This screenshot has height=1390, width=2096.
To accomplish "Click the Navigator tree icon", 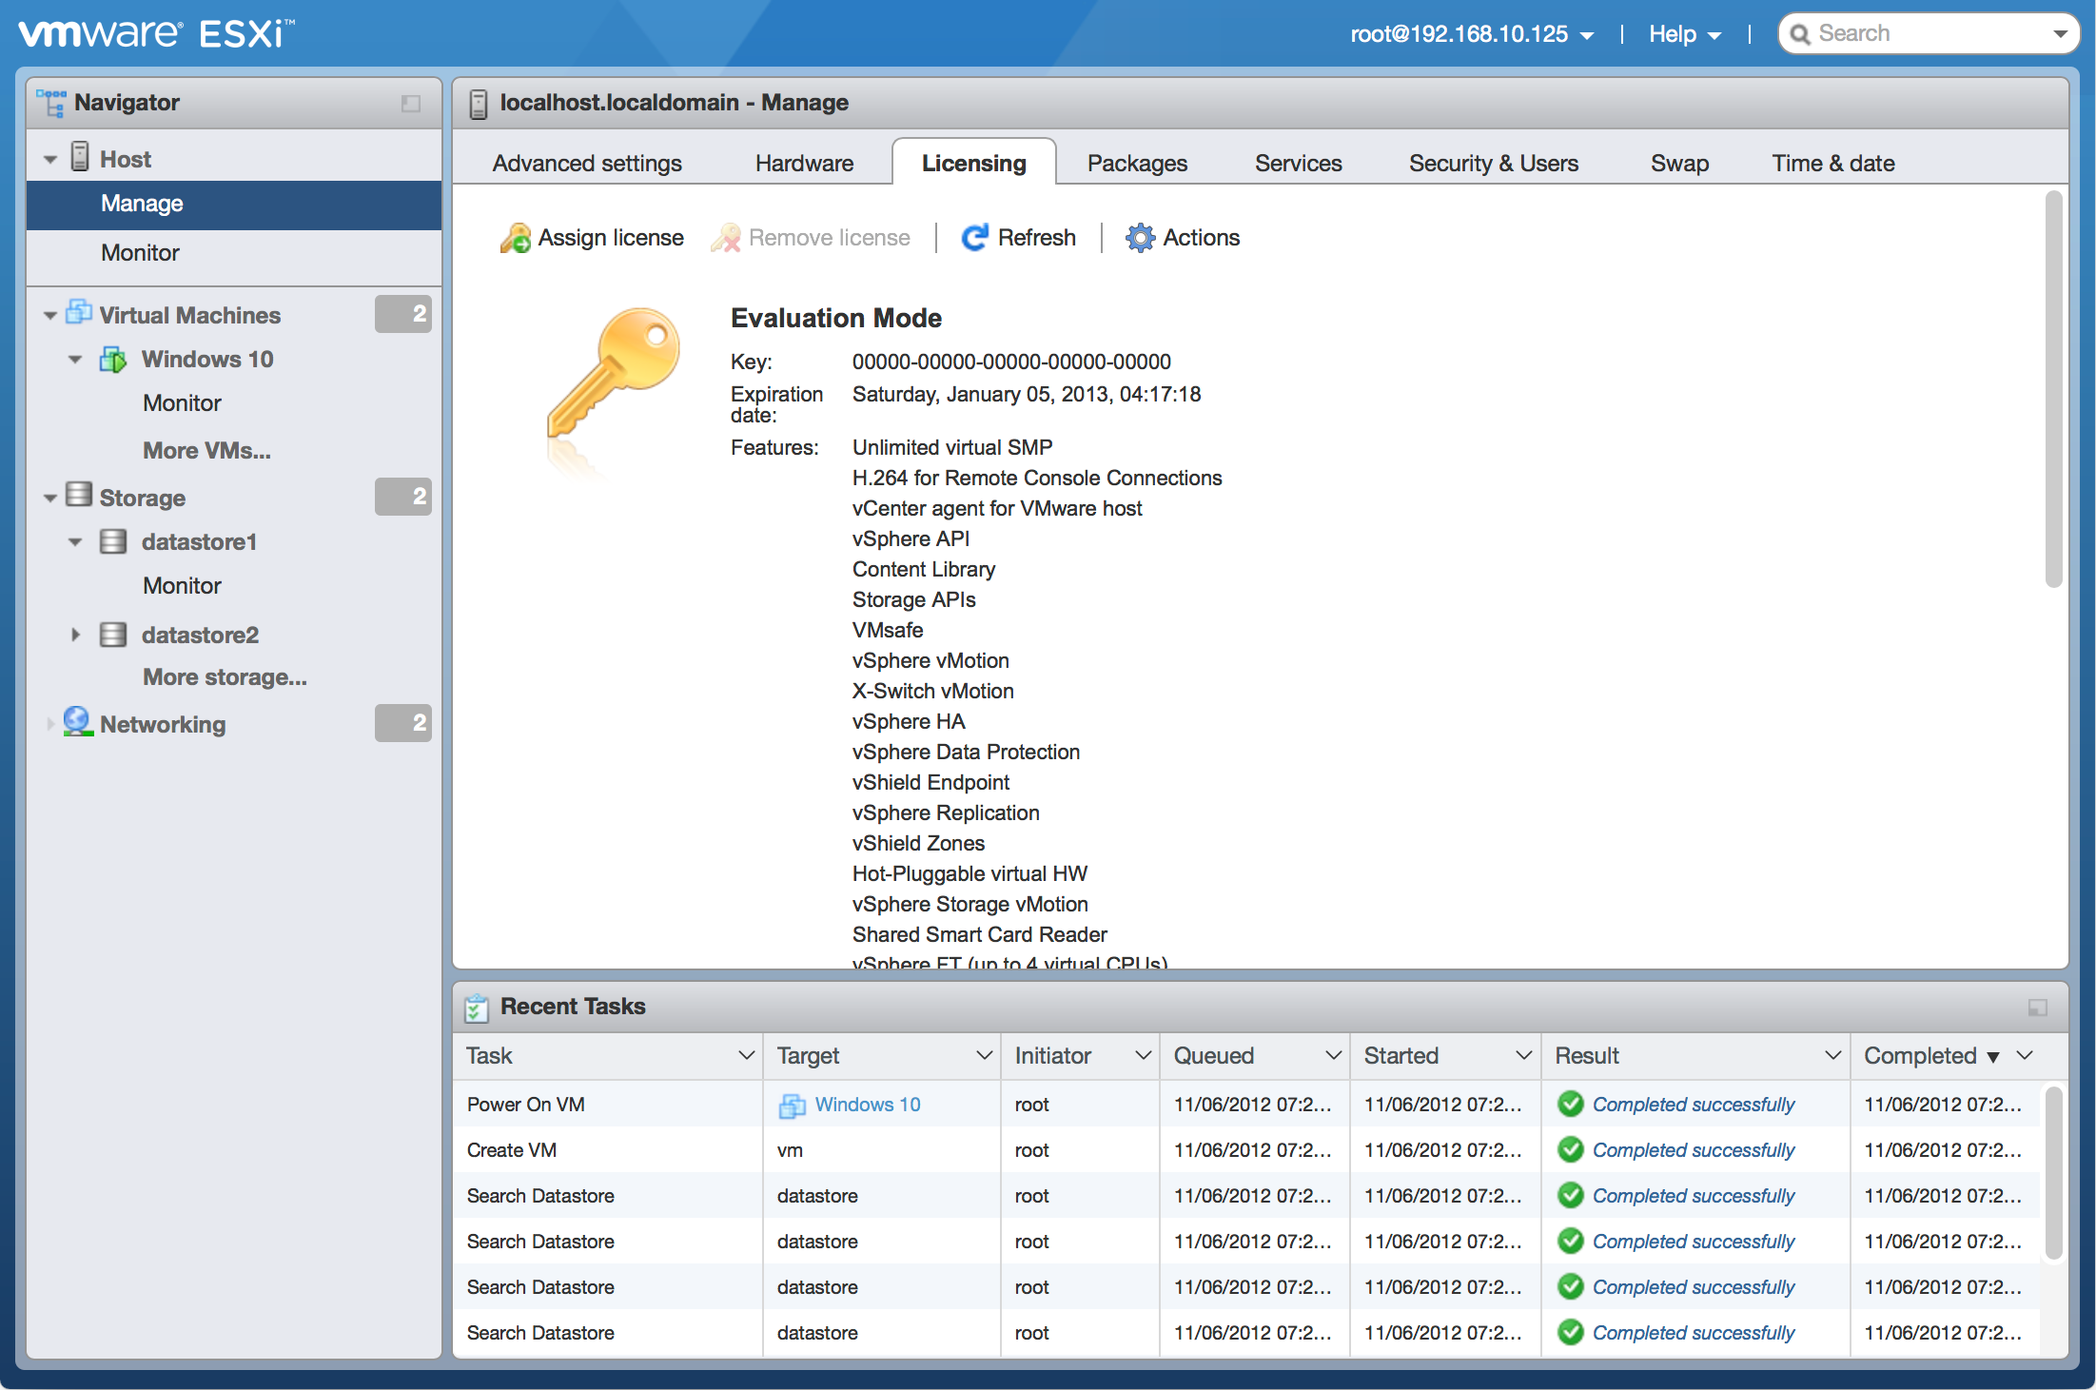I will pos(50,103).
